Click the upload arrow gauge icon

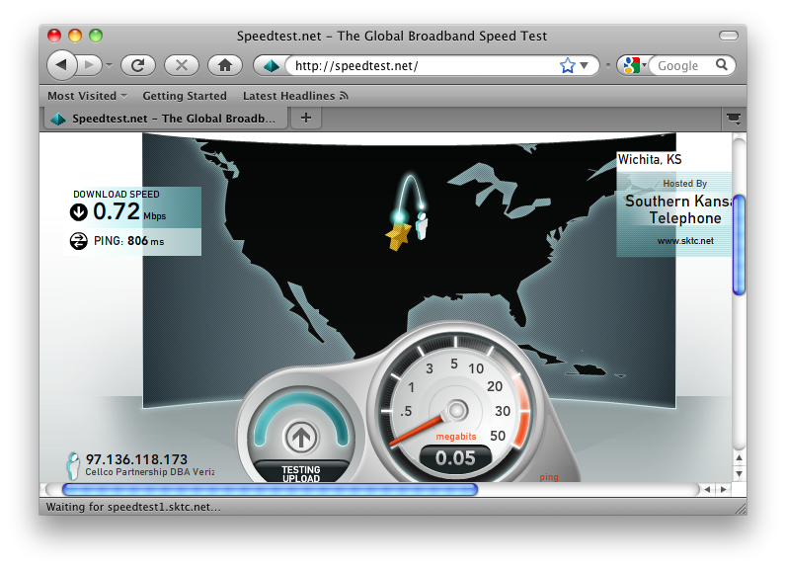coord(301,438)
